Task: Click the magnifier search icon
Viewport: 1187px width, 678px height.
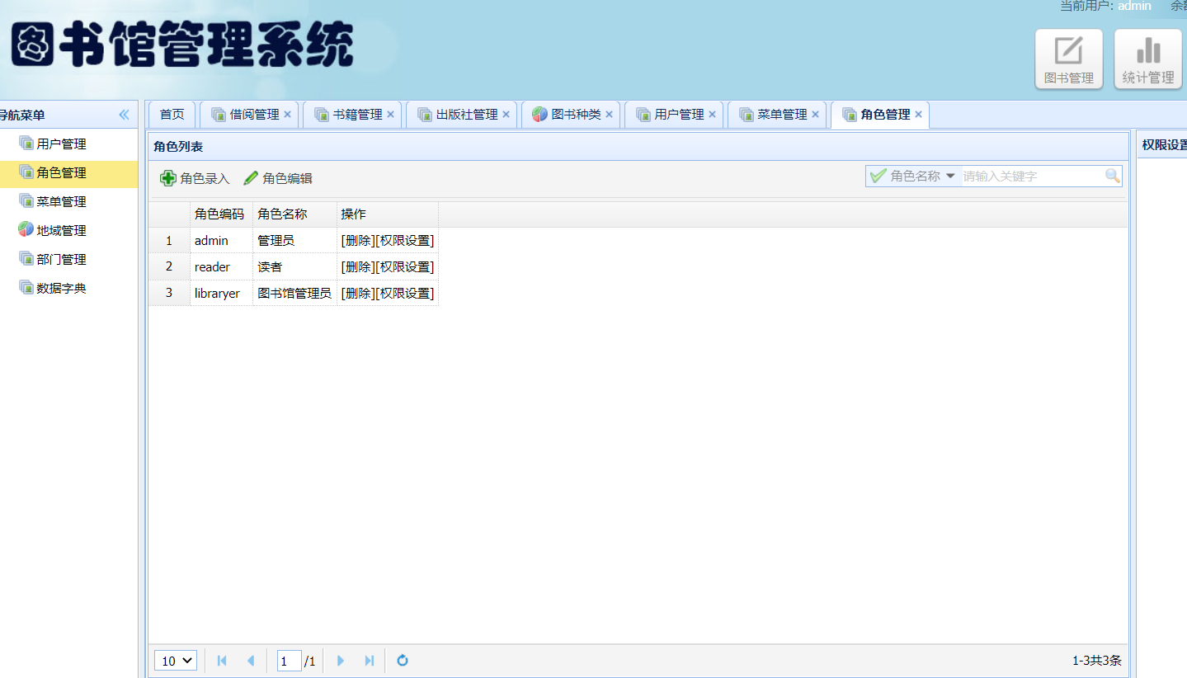Action: (1113, 176)
